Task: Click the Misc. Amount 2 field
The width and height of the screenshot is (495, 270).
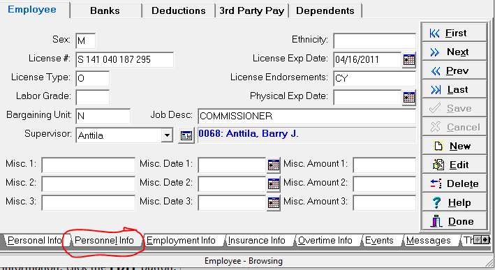Action: coord(385,184)
